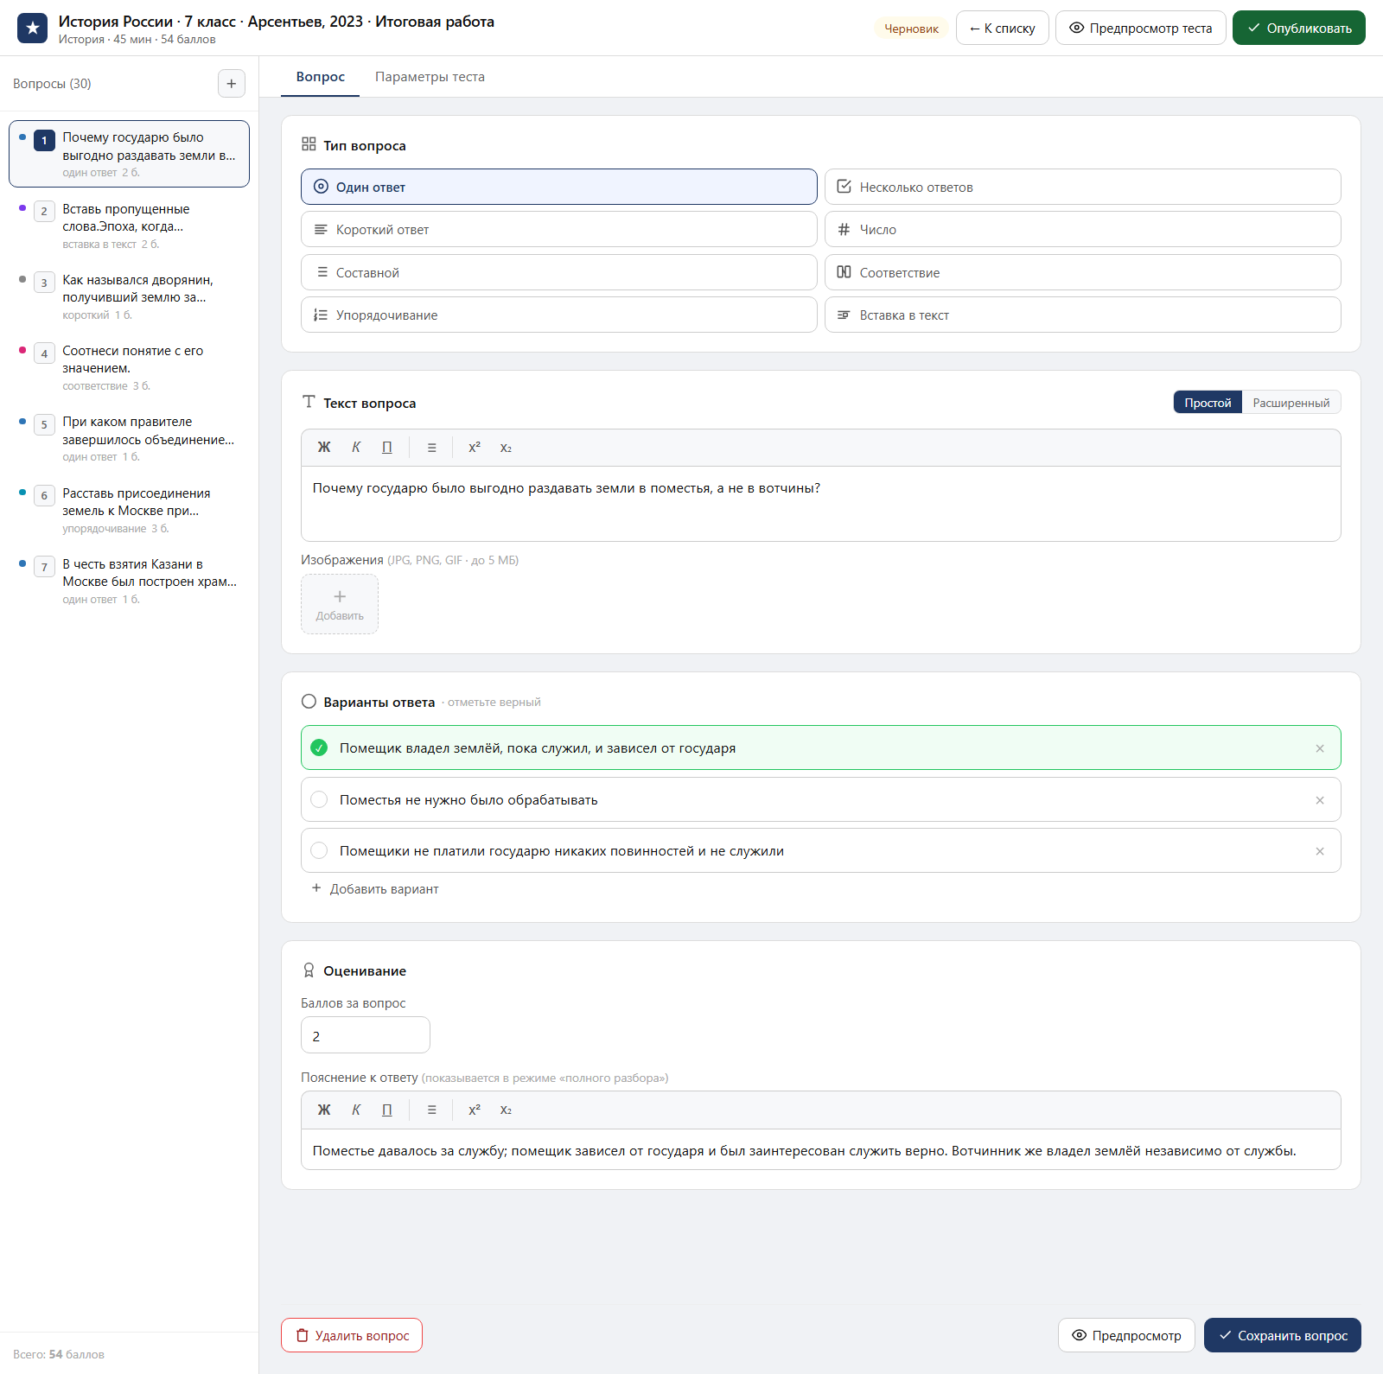Viewport: 1383px width, 1374px height.
Task: Click the red 'Удалить вопрос' button
Action: tap(352, 1335)
